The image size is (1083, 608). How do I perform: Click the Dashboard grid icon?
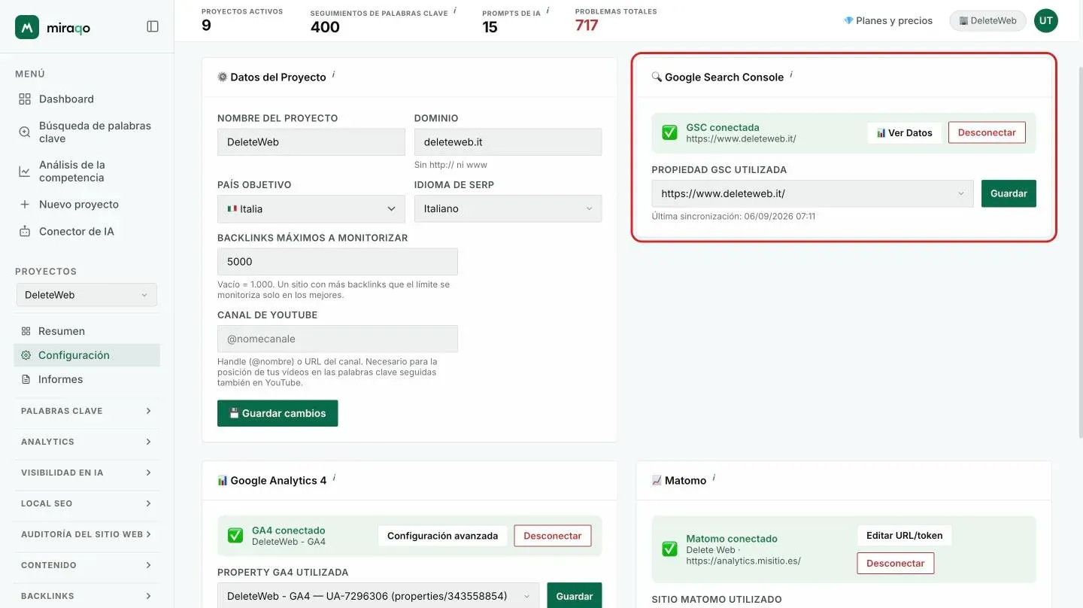pyautogui.click(x=25, y=99)
